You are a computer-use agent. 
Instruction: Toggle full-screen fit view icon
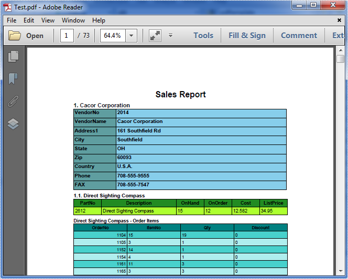click(x=155, y=36)
